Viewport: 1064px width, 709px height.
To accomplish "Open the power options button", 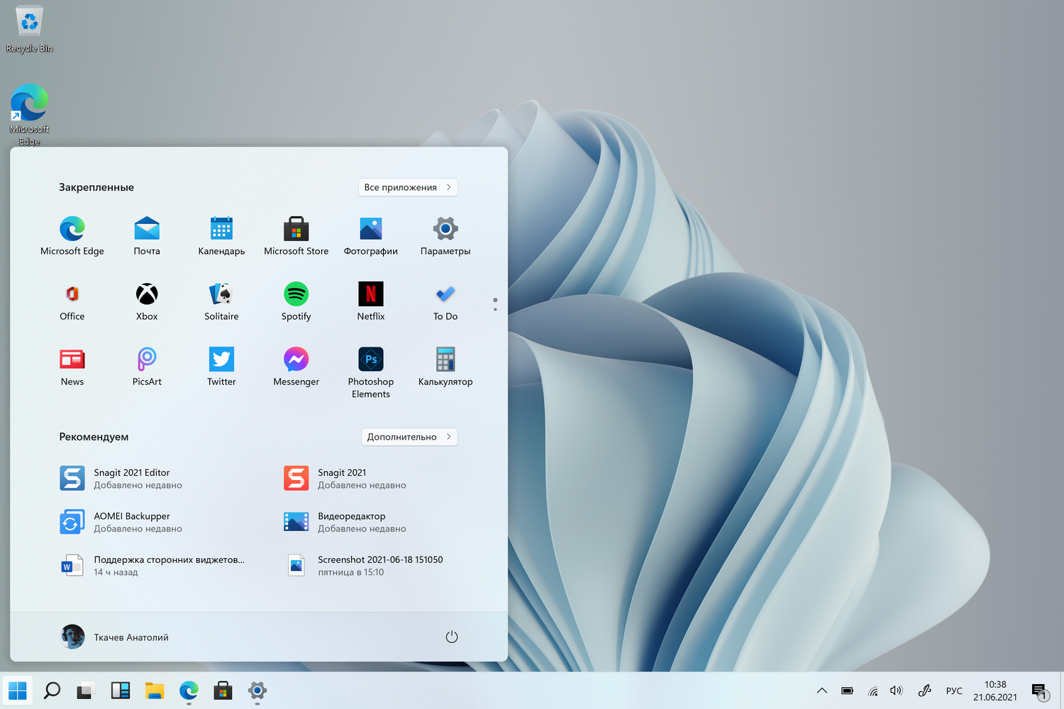I will point(452,637).
